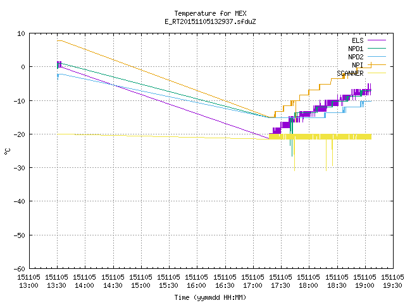Click the ELS legend label

[358, 40]
